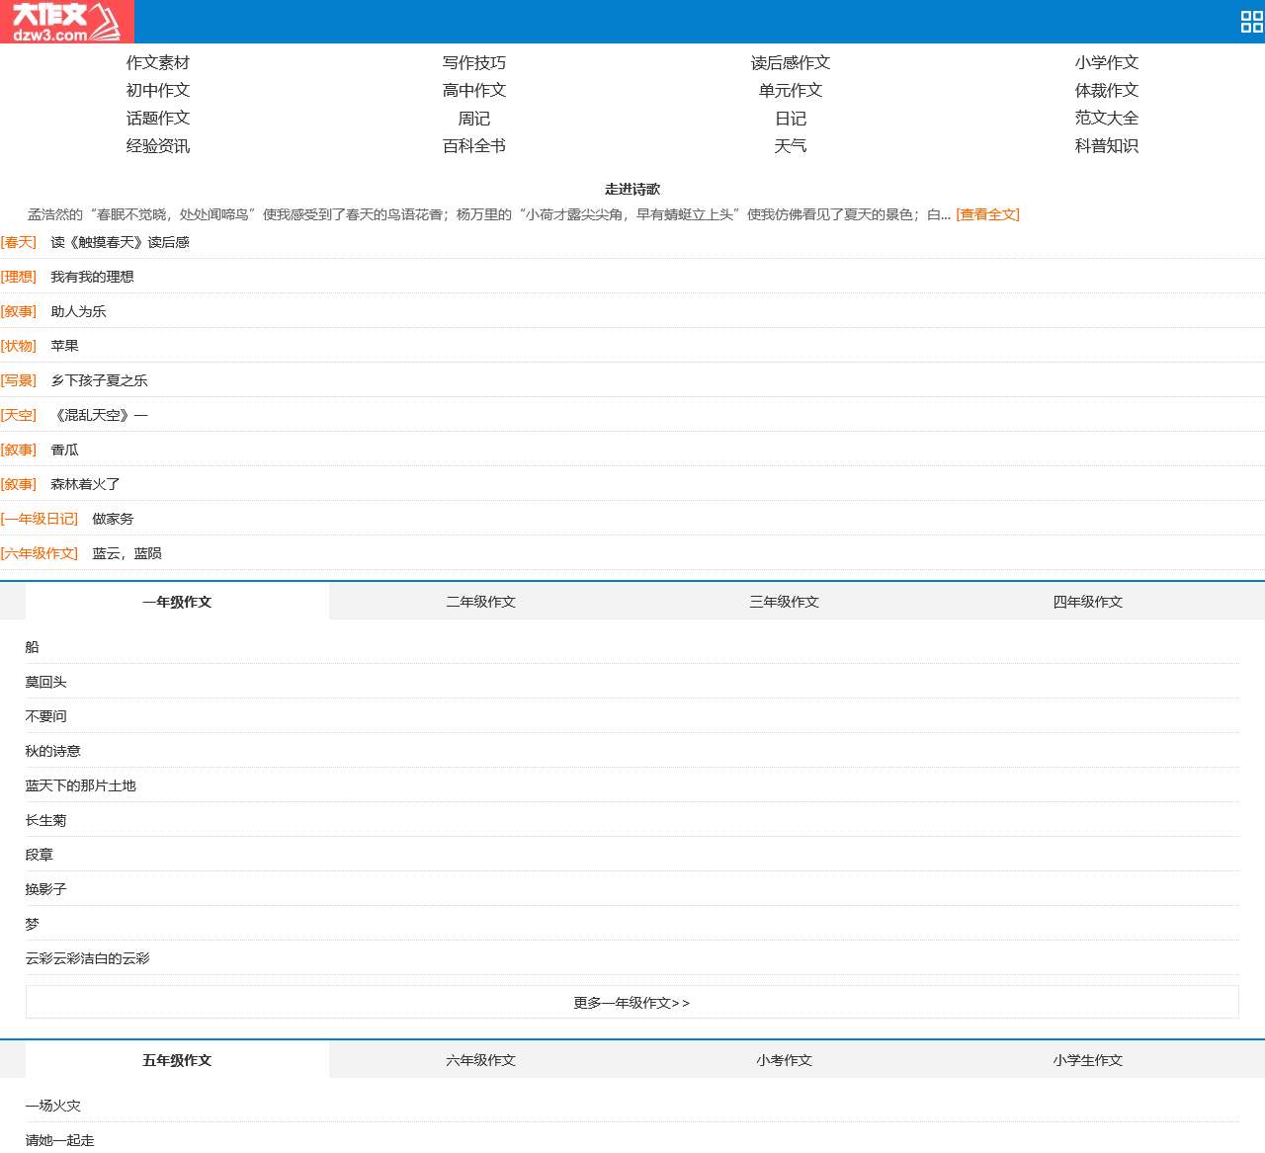Open 秋的诗意 essay
This screenshot has width=1265, height=1153.
pyautogui.click(x=52, y=751)
